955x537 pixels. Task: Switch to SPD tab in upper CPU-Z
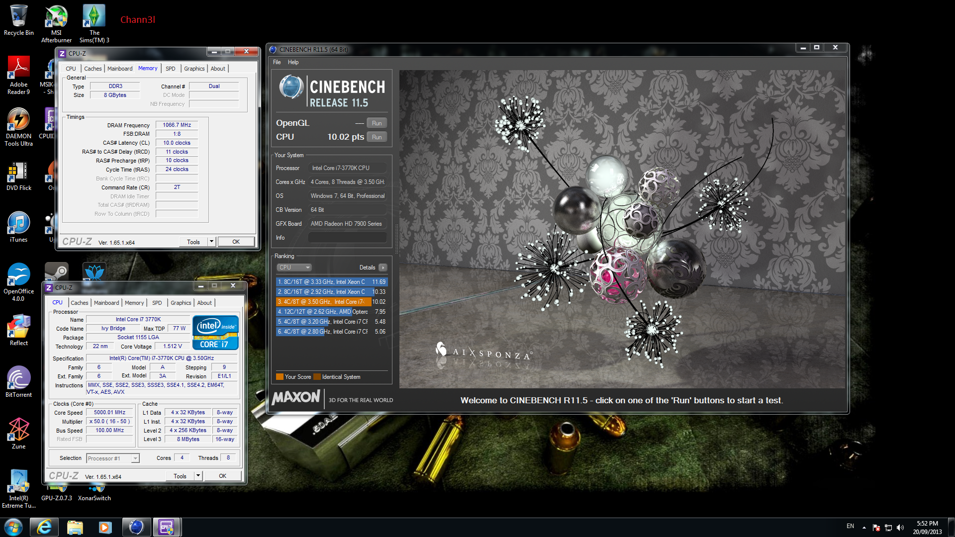point(171,69)
